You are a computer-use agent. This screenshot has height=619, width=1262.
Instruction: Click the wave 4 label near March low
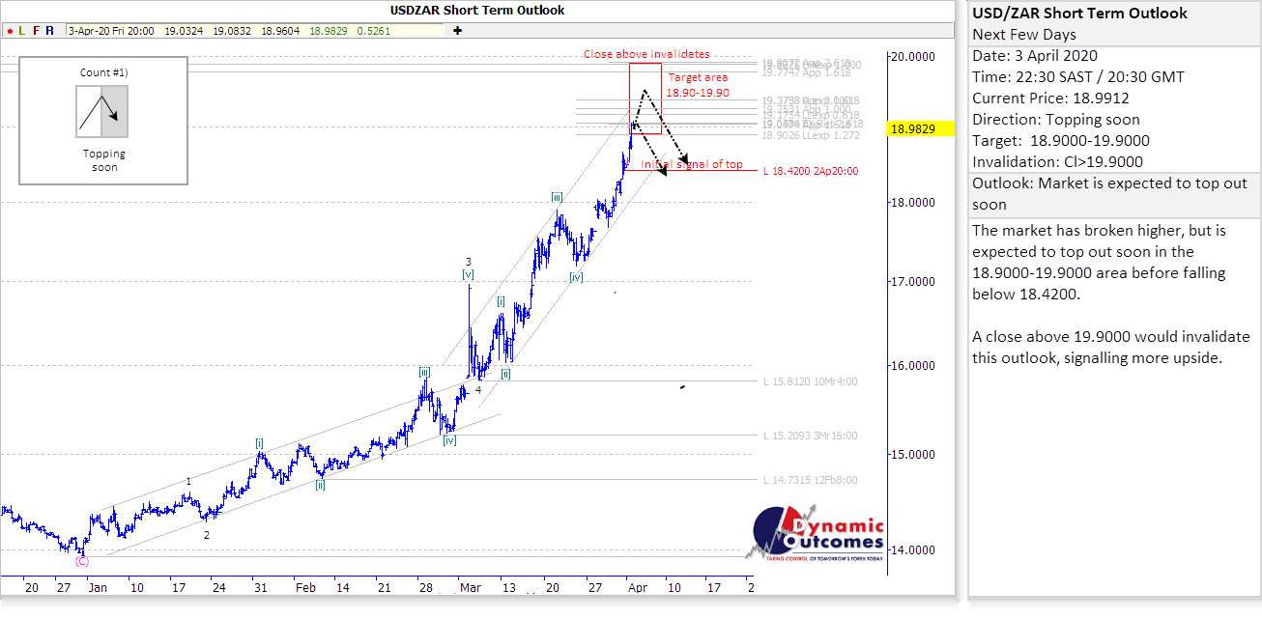tap(477, 390)
